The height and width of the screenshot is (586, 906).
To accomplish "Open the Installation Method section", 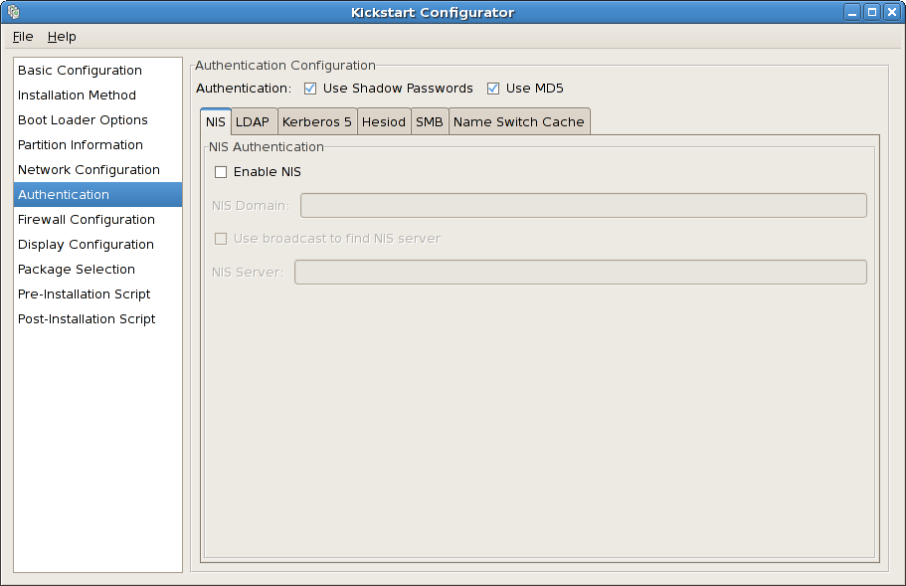I will pyautogui.click(x=77, y=95).
